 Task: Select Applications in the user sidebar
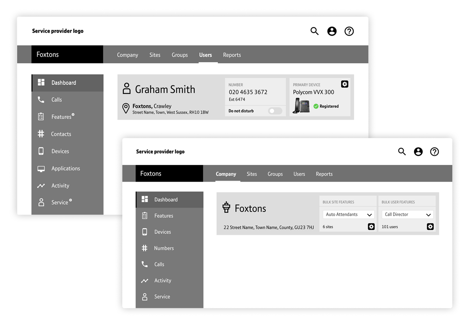pos(65,168)
